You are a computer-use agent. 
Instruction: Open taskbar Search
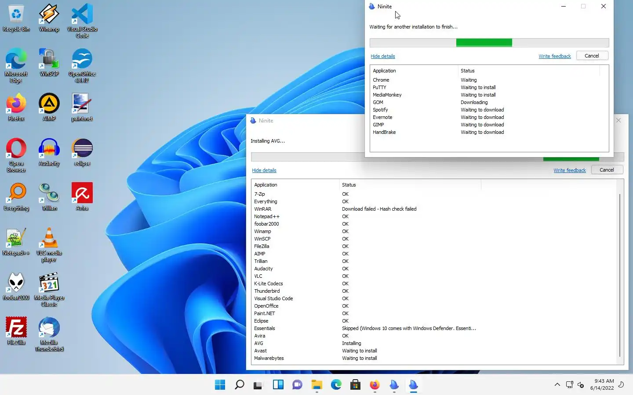(x=239, y=385)
